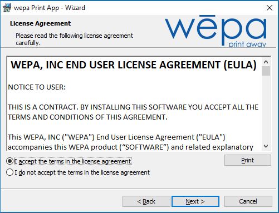Close the wepa Print App wizard window

270,8
